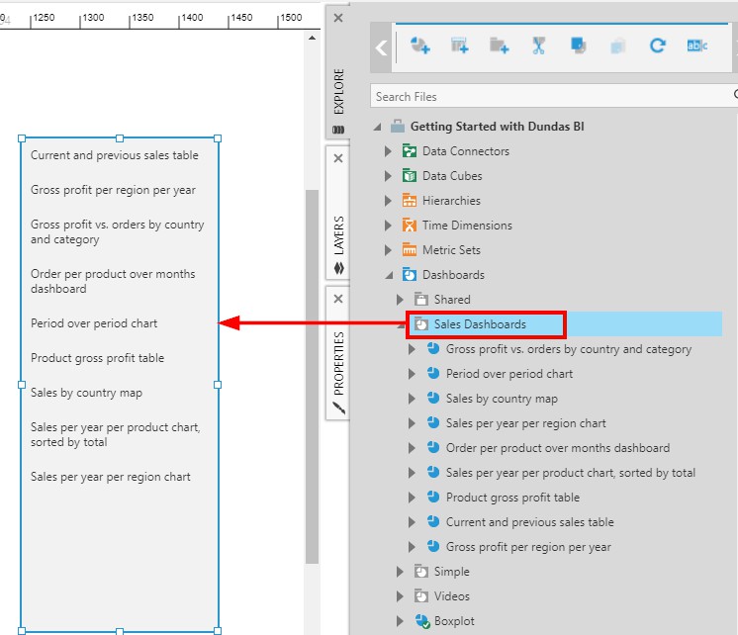The image size is (738, 635).
Task: Expand the Data Connectors folder
Action: pos(389,151)
